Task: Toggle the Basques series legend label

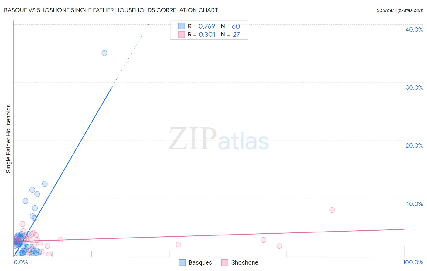Action: click(x=200, y=262)
